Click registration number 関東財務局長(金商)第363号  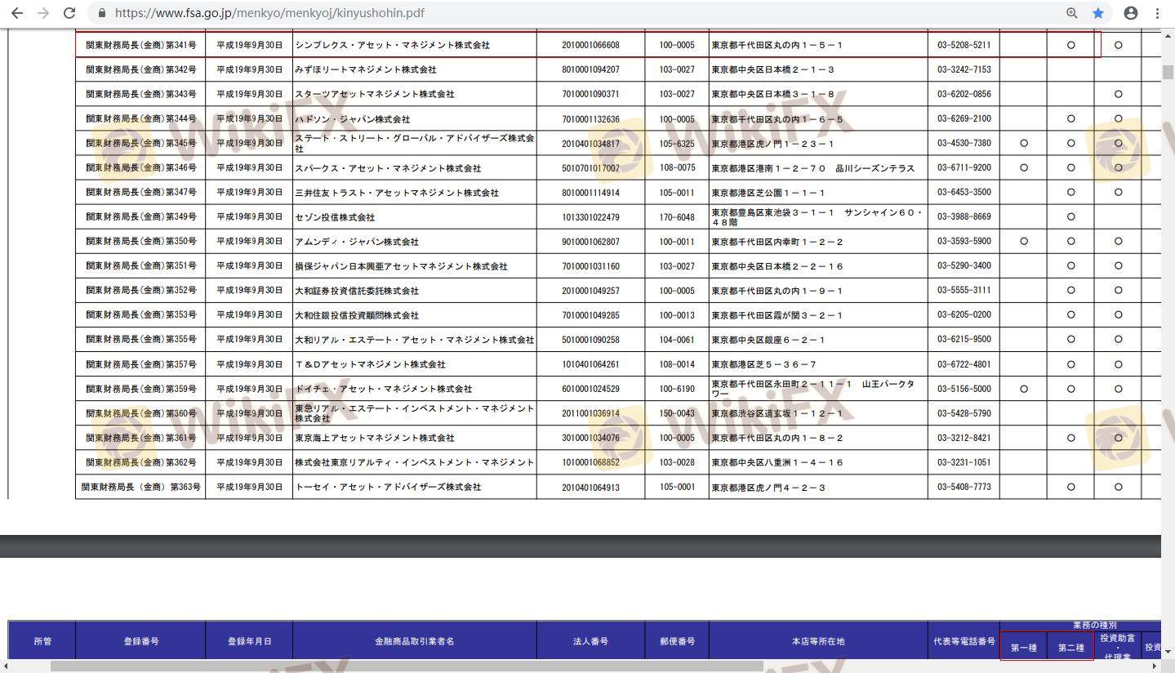coord(140,487)
